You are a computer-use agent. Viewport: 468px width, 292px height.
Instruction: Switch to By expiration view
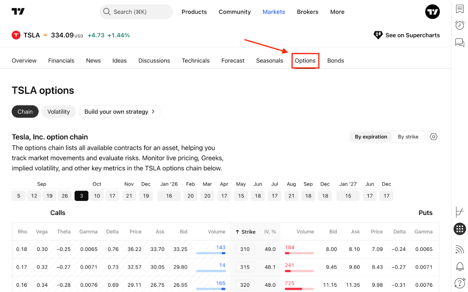tap(371, 137)
